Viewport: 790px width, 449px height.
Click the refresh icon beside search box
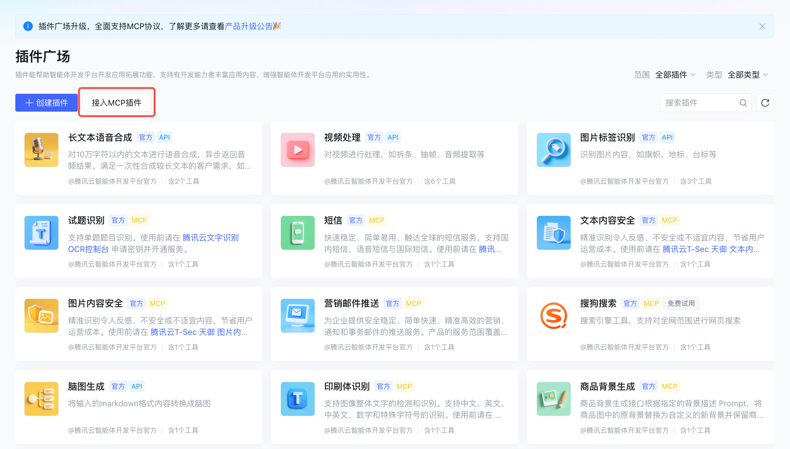(765, 103)
